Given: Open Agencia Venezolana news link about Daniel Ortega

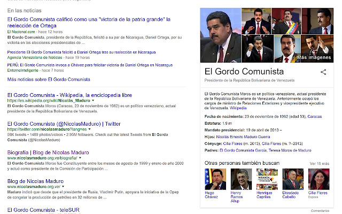Looking at the screenshot, I should coord(81,52).
